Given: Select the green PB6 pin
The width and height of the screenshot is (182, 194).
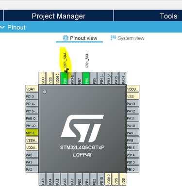Looking at the screenshot, I should [x=86, y=78].
